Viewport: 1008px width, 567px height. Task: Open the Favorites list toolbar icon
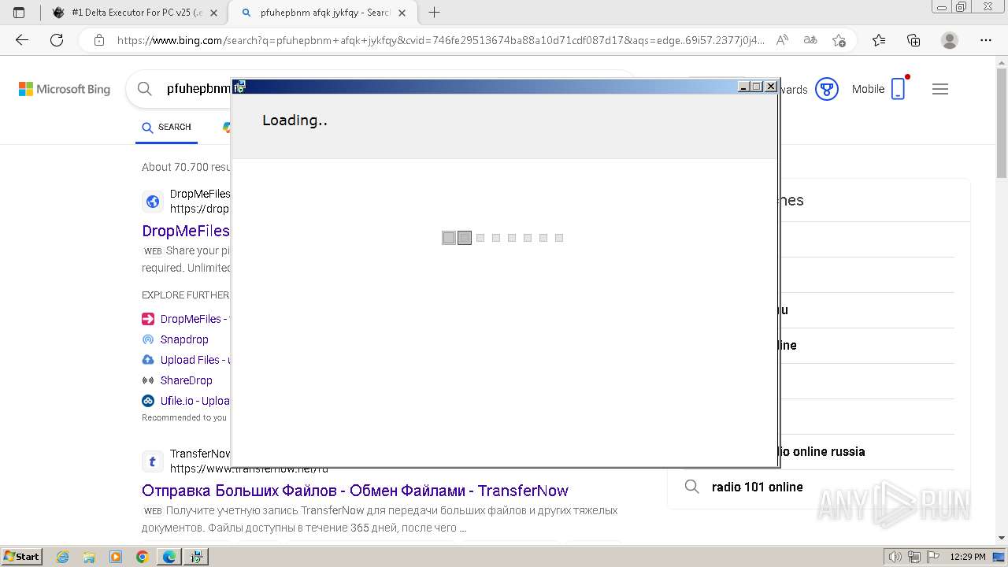879,40
